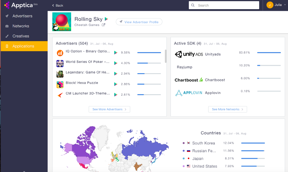
Task: Click the Apptica logo
Action: (x=21, y=5)
